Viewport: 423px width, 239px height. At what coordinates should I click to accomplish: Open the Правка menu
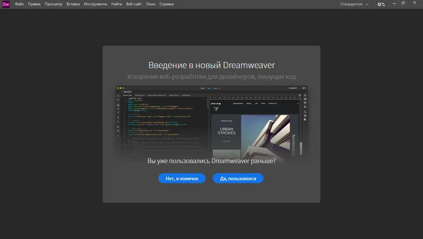coord(34,4)
